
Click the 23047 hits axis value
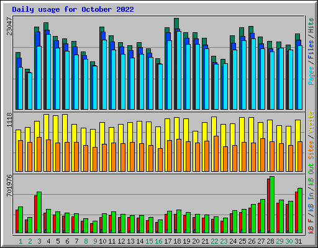pyautogui.click(x=10, y=27)
